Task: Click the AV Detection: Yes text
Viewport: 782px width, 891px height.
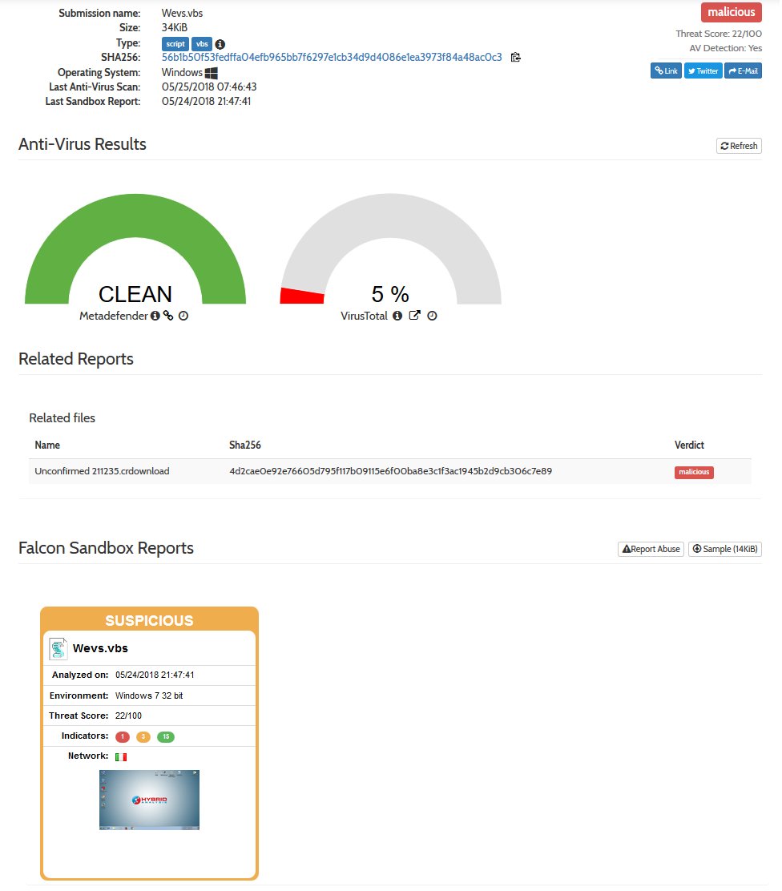Action: (x=726, y=48)
